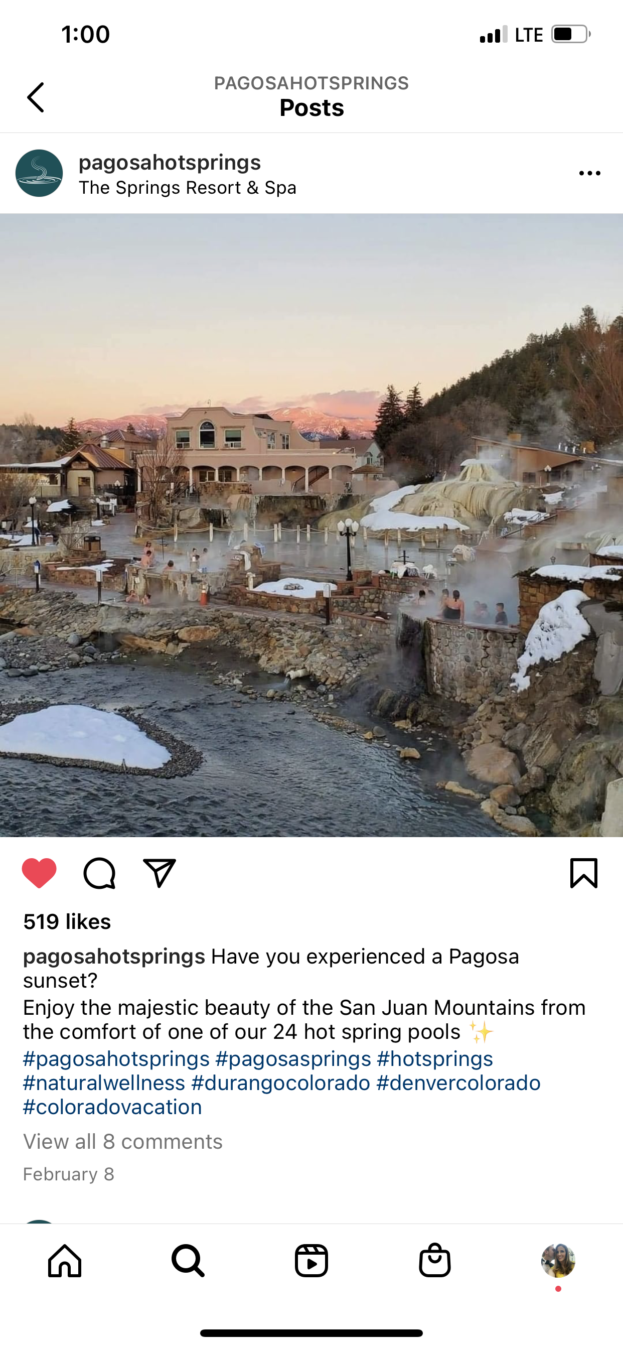Tap the hot springs sunset photo

click(311, 525)
